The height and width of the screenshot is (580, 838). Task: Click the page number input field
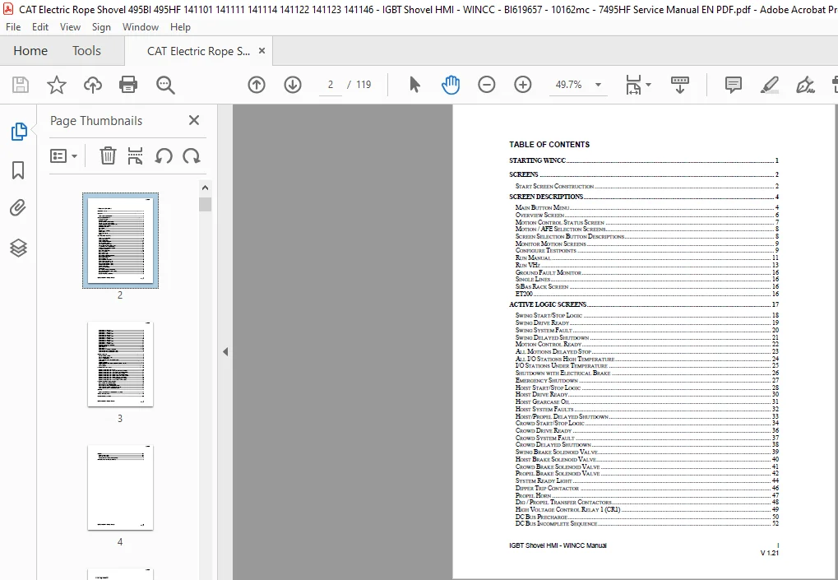tap(331, 85)
